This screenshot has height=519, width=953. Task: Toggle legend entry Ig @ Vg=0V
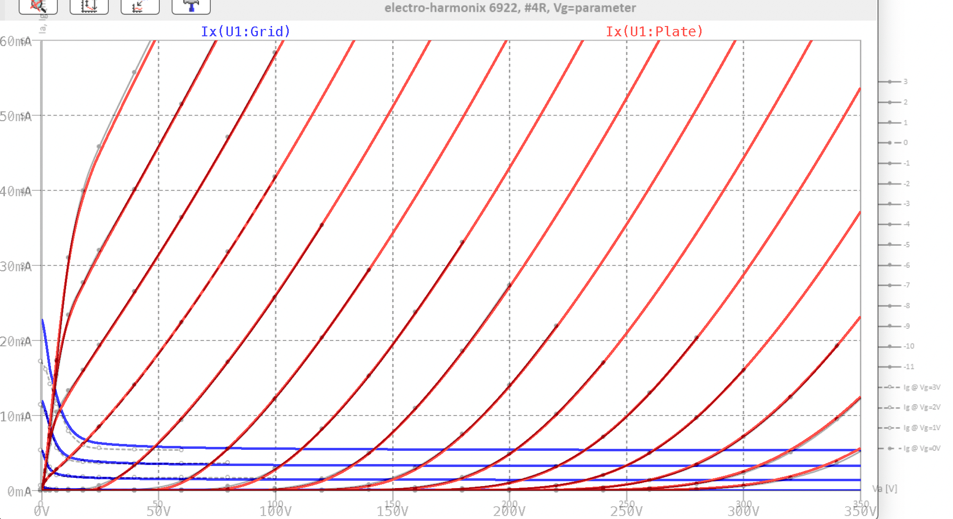(x=909, y=448)
